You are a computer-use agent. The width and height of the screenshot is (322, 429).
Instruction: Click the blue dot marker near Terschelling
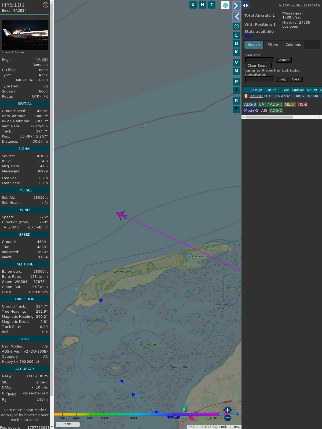pos(101,300)
